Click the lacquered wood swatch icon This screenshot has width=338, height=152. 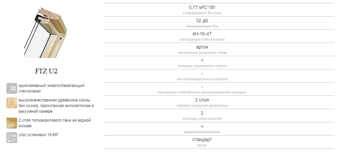click(12, 123)
